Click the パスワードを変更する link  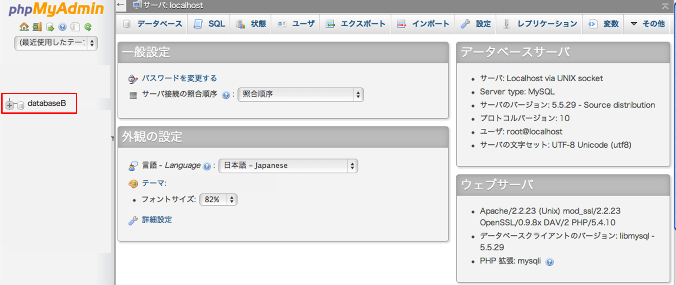[x=180, y=78]
